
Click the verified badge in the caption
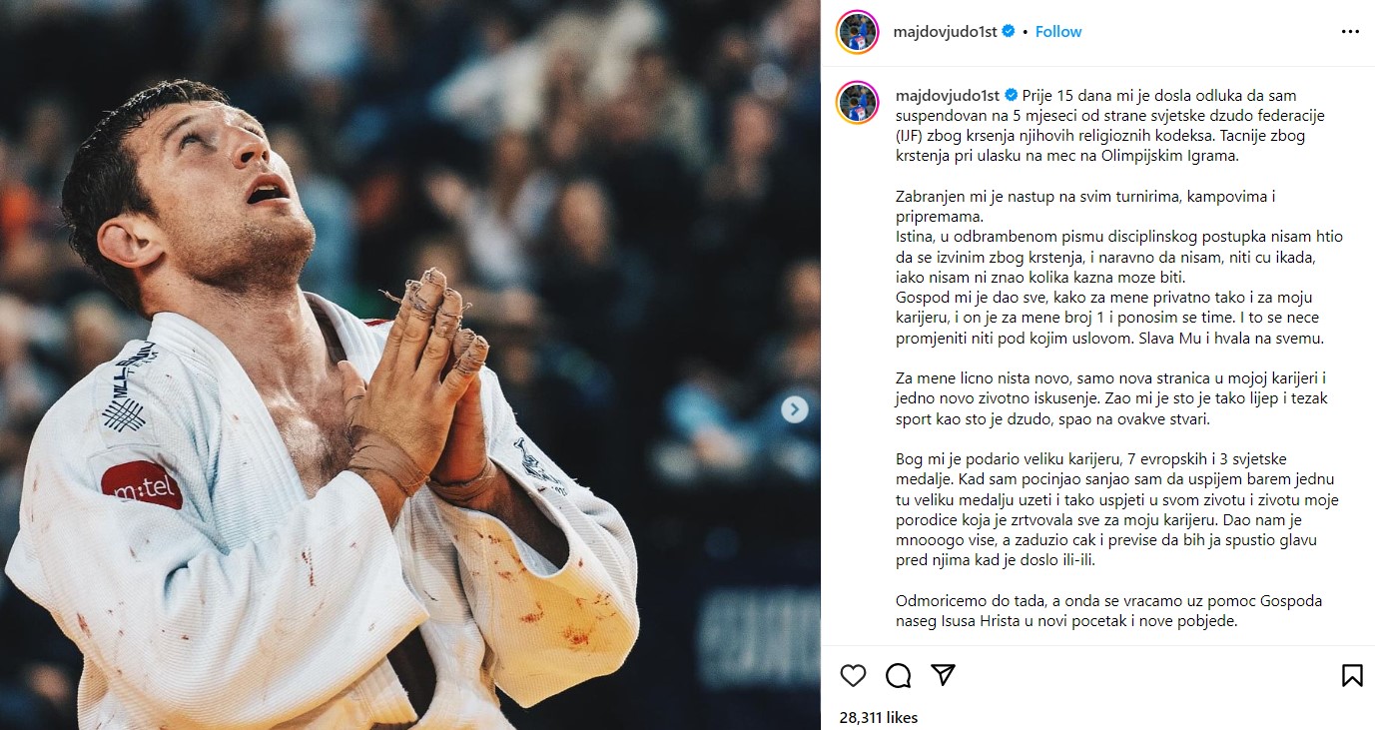click(x=1011, y=96)
